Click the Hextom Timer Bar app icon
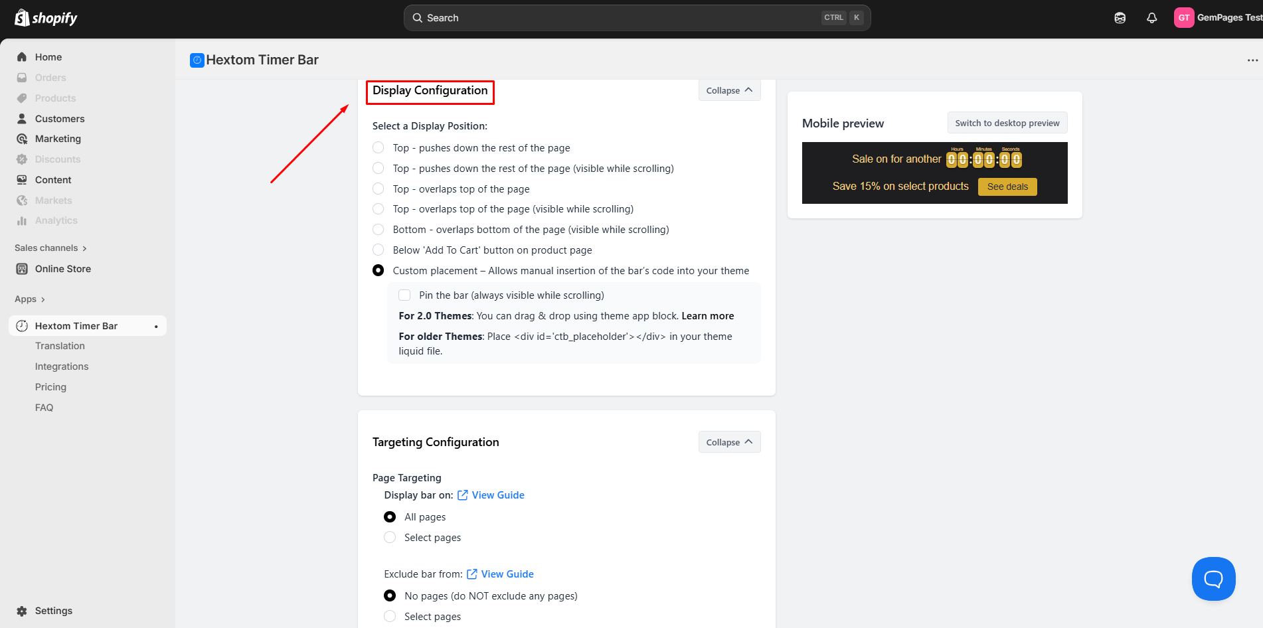The height and width of the screenshot is (628, 1263). [x=197, y=60]
